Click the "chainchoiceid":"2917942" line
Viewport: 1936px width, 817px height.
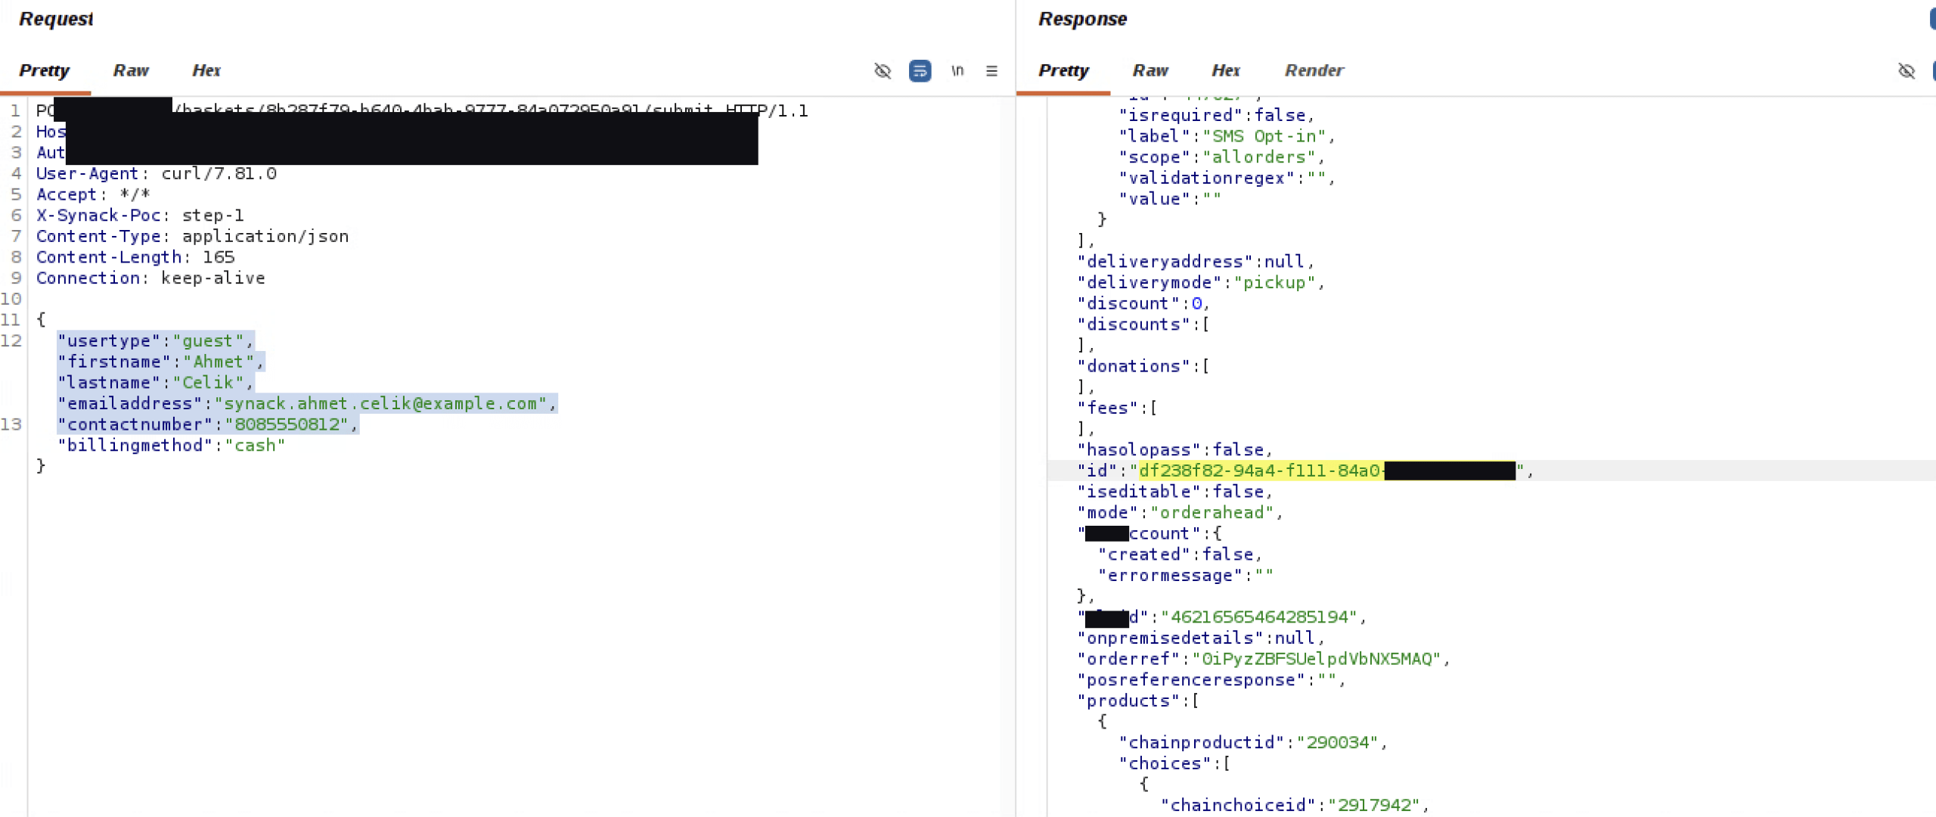[1294, 806]
